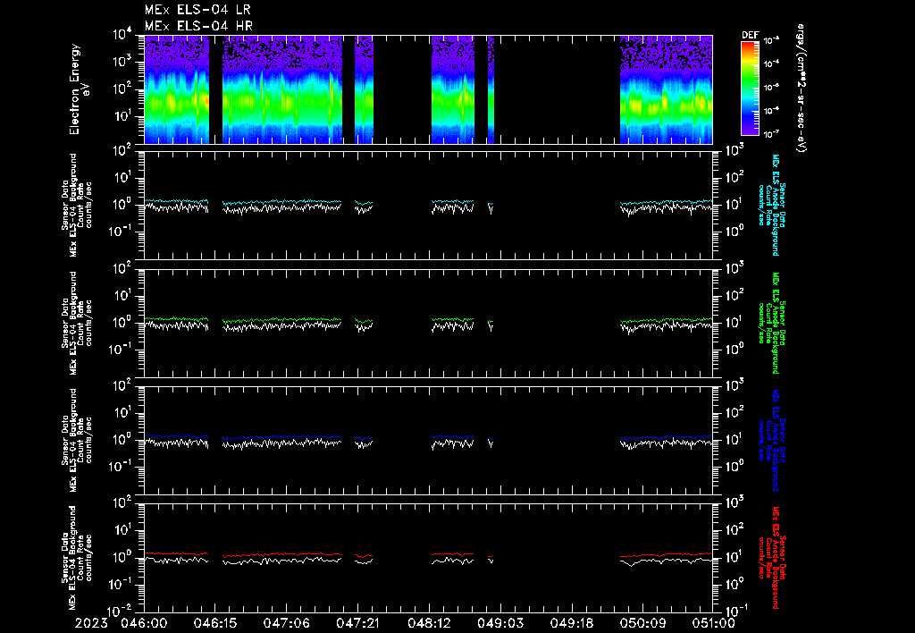Click the red Sensor Data legend label
915x633 pixels.
771,558
